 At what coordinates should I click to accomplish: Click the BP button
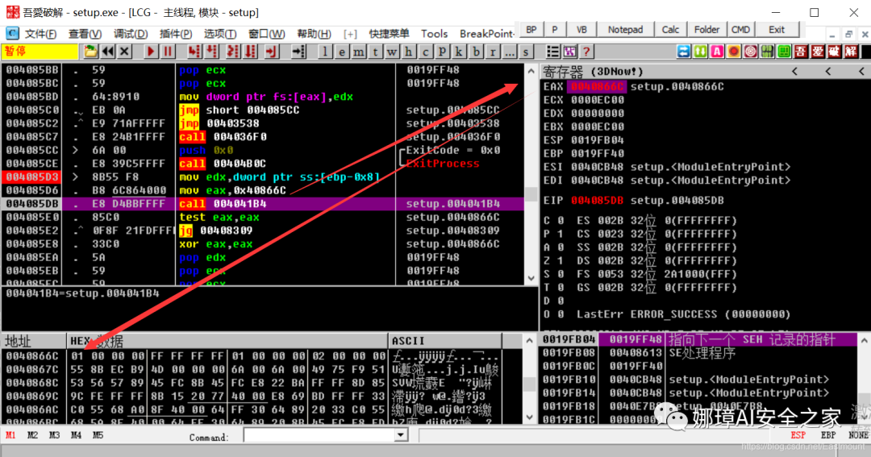[x=531, y=30]
